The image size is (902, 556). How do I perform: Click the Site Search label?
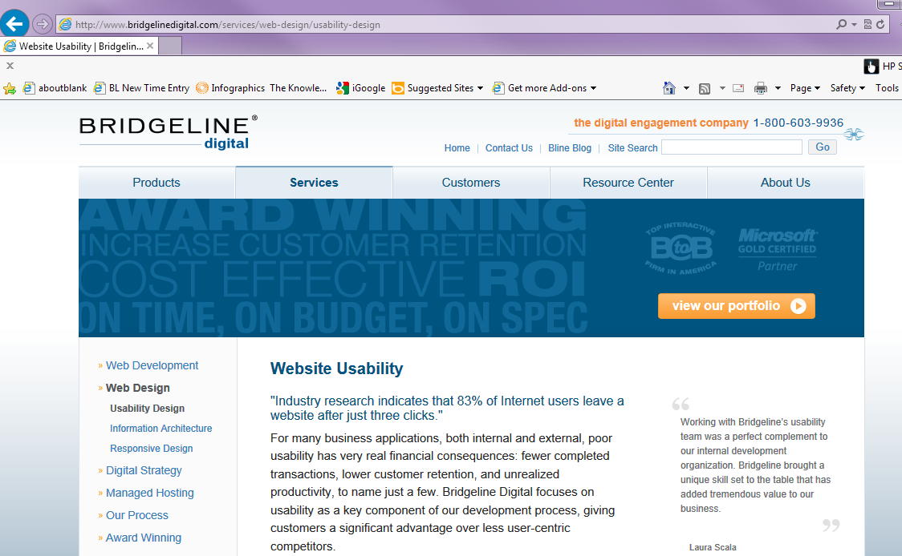coord(633,147)
